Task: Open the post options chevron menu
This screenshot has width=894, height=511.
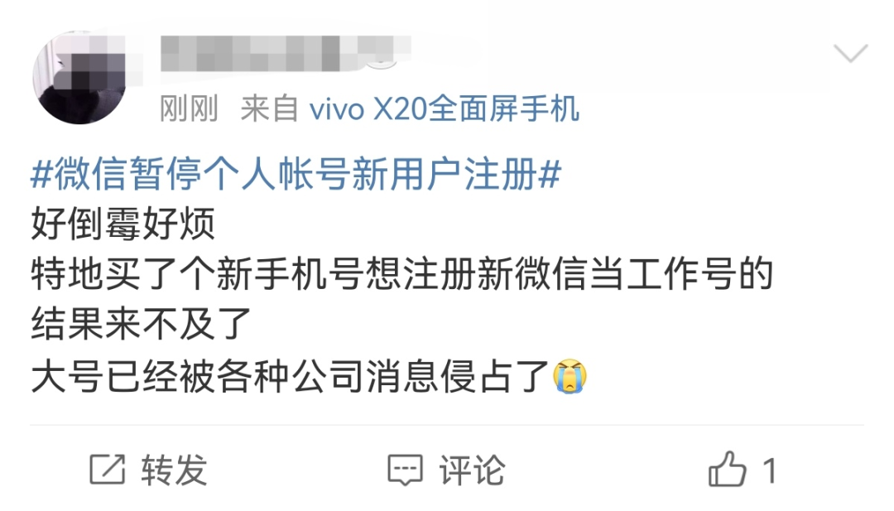Action: pyautogui.click(x=851, y=52)
